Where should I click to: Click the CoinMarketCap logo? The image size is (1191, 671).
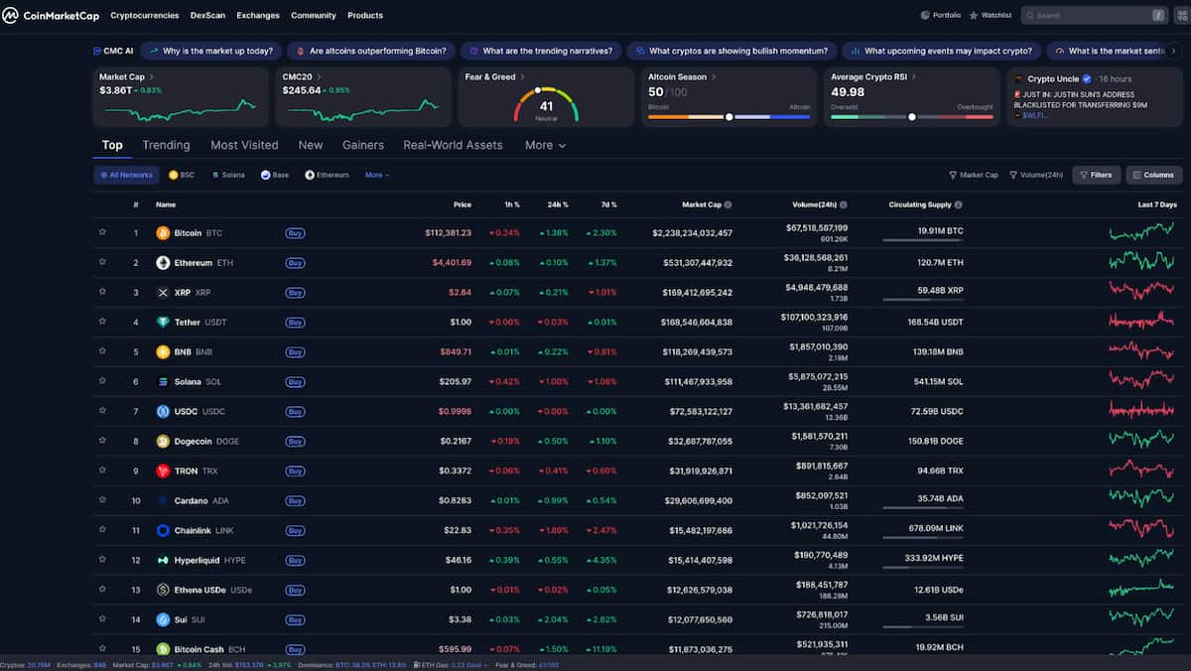(x=52, y=15)
